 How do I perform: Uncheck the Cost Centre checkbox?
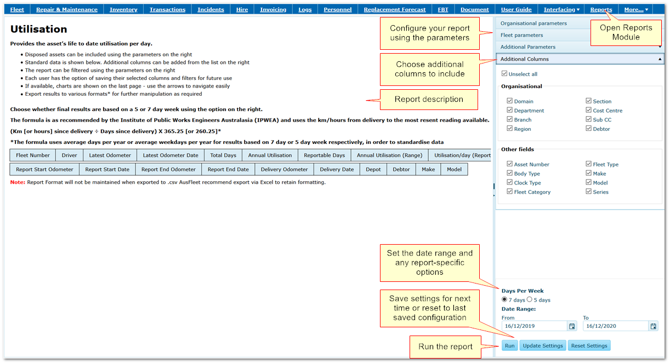tap(588, 110)
